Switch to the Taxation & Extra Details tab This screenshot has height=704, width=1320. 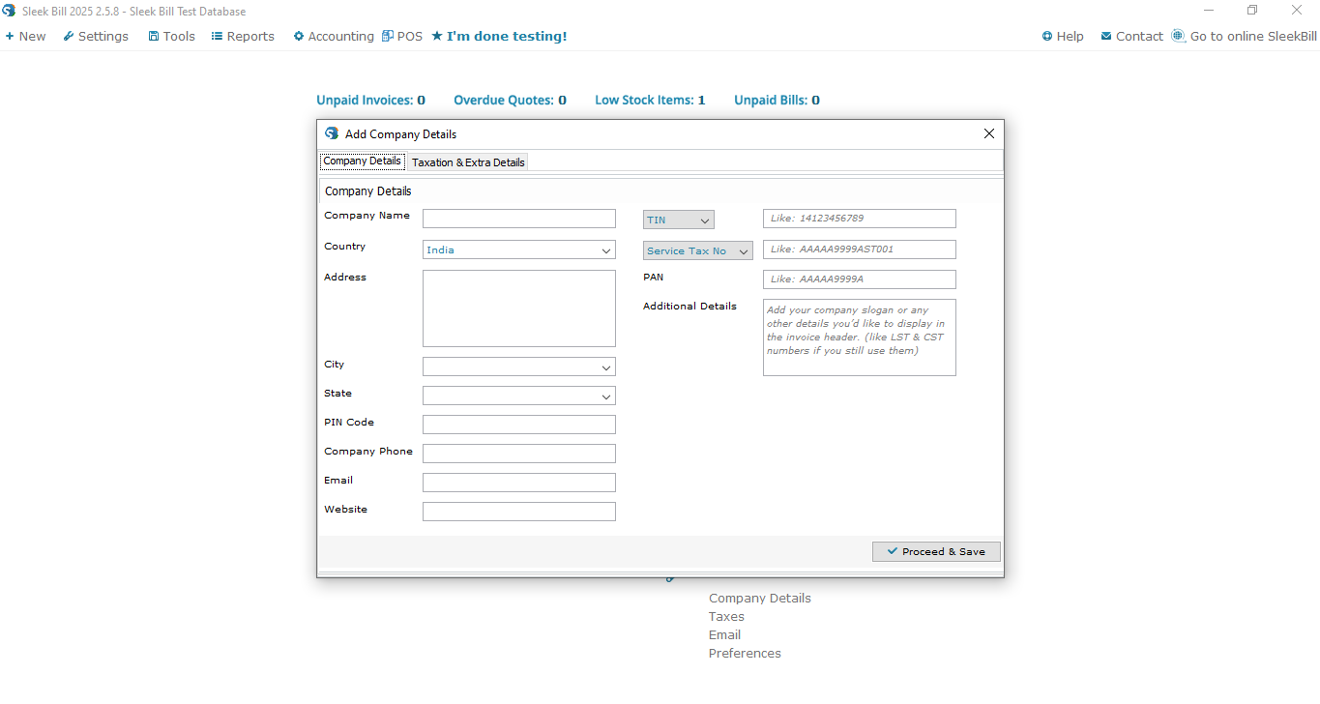(467, 161)
